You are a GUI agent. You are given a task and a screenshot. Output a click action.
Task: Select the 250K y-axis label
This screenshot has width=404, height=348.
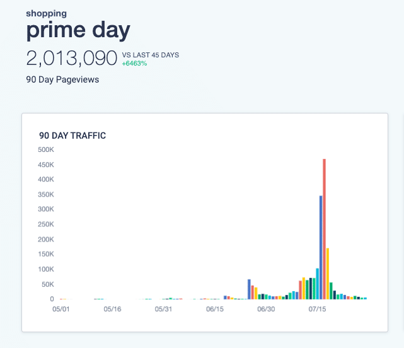coord(46,224)
